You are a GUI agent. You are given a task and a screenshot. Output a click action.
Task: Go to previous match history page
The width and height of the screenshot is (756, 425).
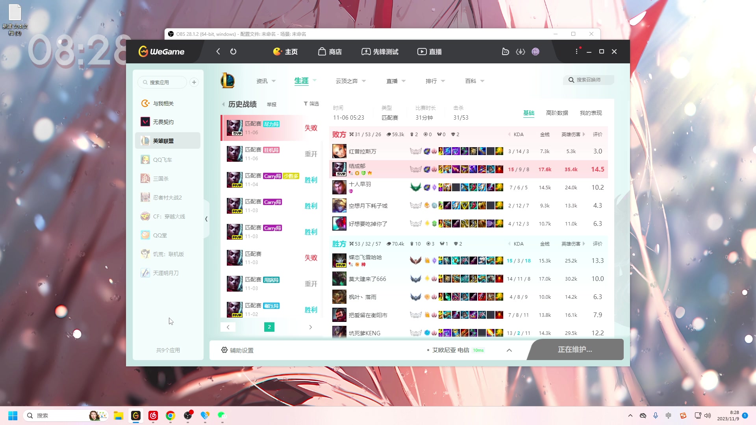click(x=228, y=327)
